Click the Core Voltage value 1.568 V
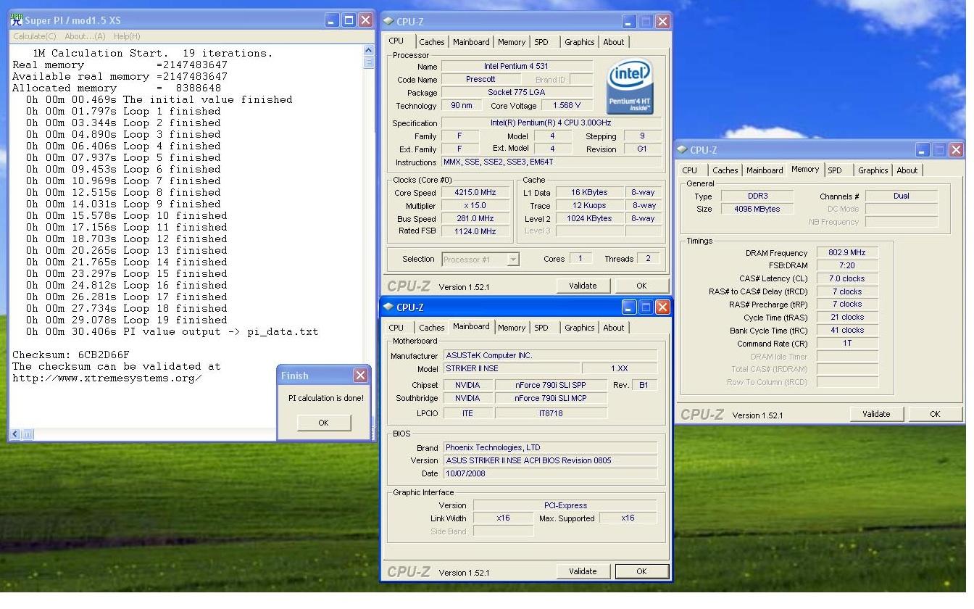 point(567,106)
